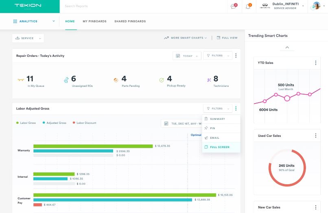The height and width of the screenshot is (213, 328).
Task: Click the Full View button
Action: (x=227, y=38)
